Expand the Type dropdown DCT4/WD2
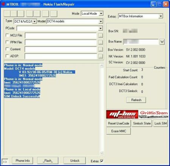Image resolution: width=170 pixels, height=166 pixels. click(25, 22)
